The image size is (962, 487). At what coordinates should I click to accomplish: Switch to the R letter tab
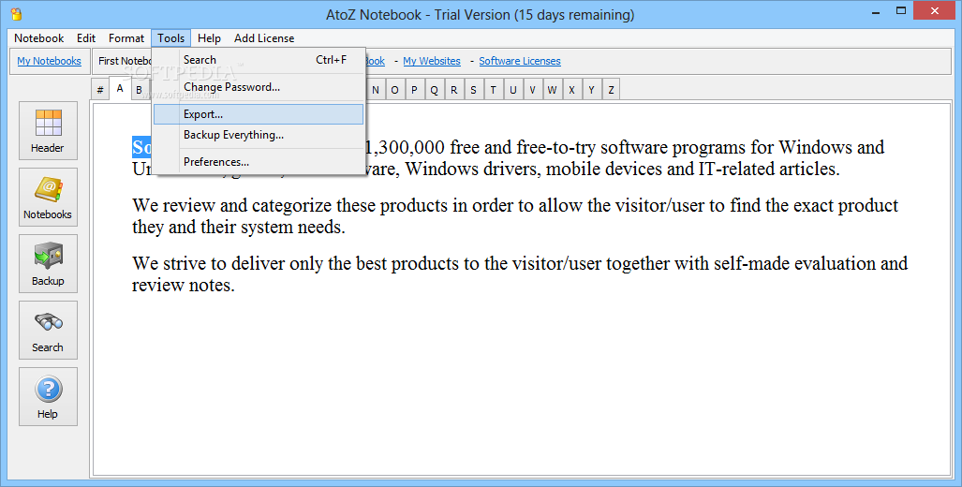(453, 90)
